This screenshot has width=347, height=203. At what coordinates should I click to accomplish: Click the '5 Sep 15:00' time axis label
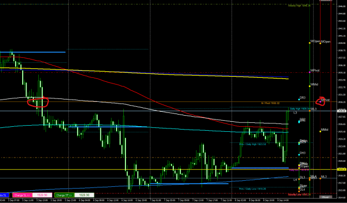[x=42, y=200]
